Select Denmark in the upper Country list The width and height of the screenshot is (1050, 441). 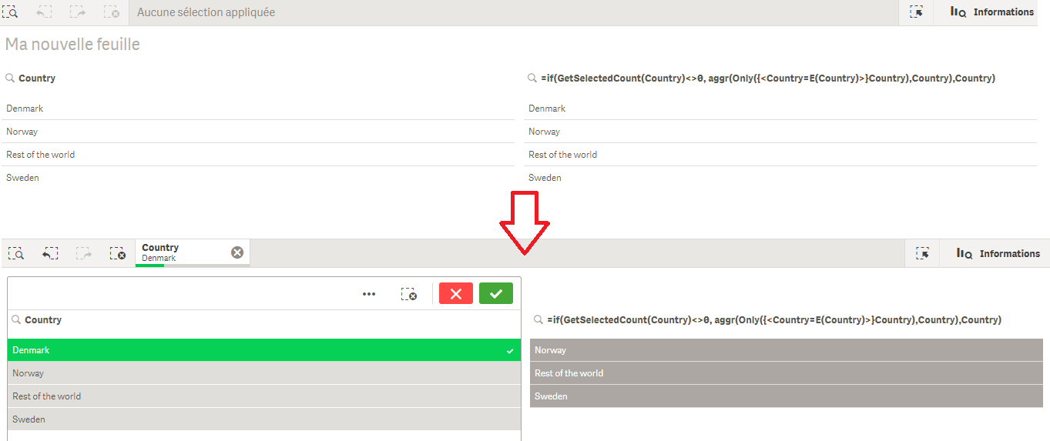260,109
